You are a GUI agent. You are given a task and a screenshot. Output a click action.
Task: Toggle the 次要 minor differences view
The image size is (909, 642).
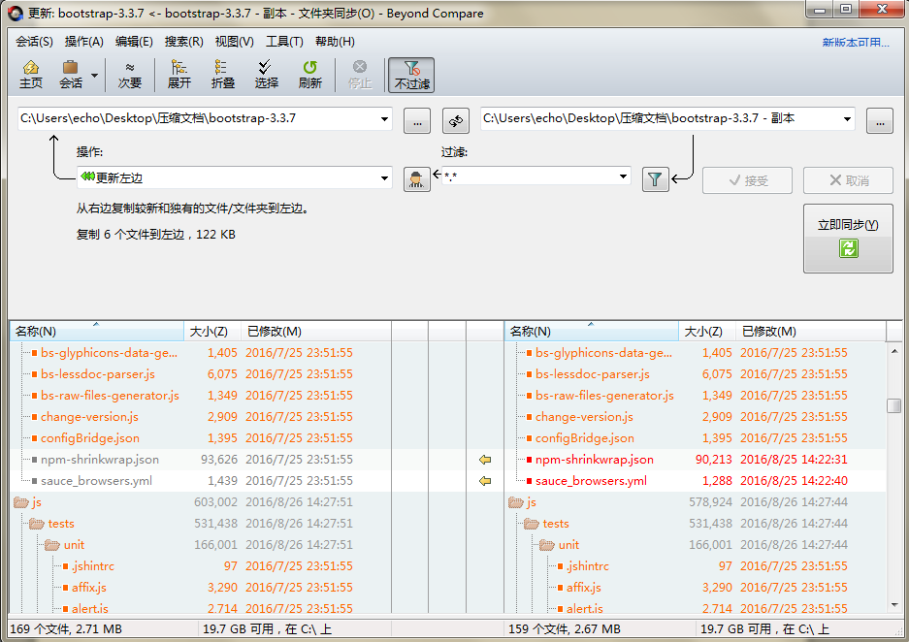(130, 74)
